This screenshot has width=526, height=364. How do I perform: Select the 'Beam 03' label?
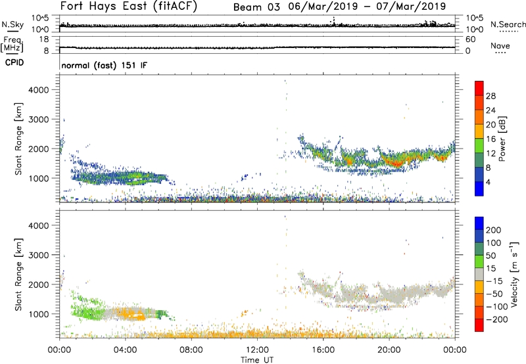[x=256, y=7]
